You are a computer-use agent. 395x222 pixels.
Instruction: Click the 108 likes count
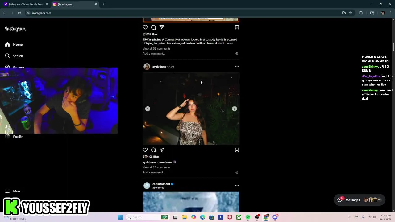[x=154, y=157]
